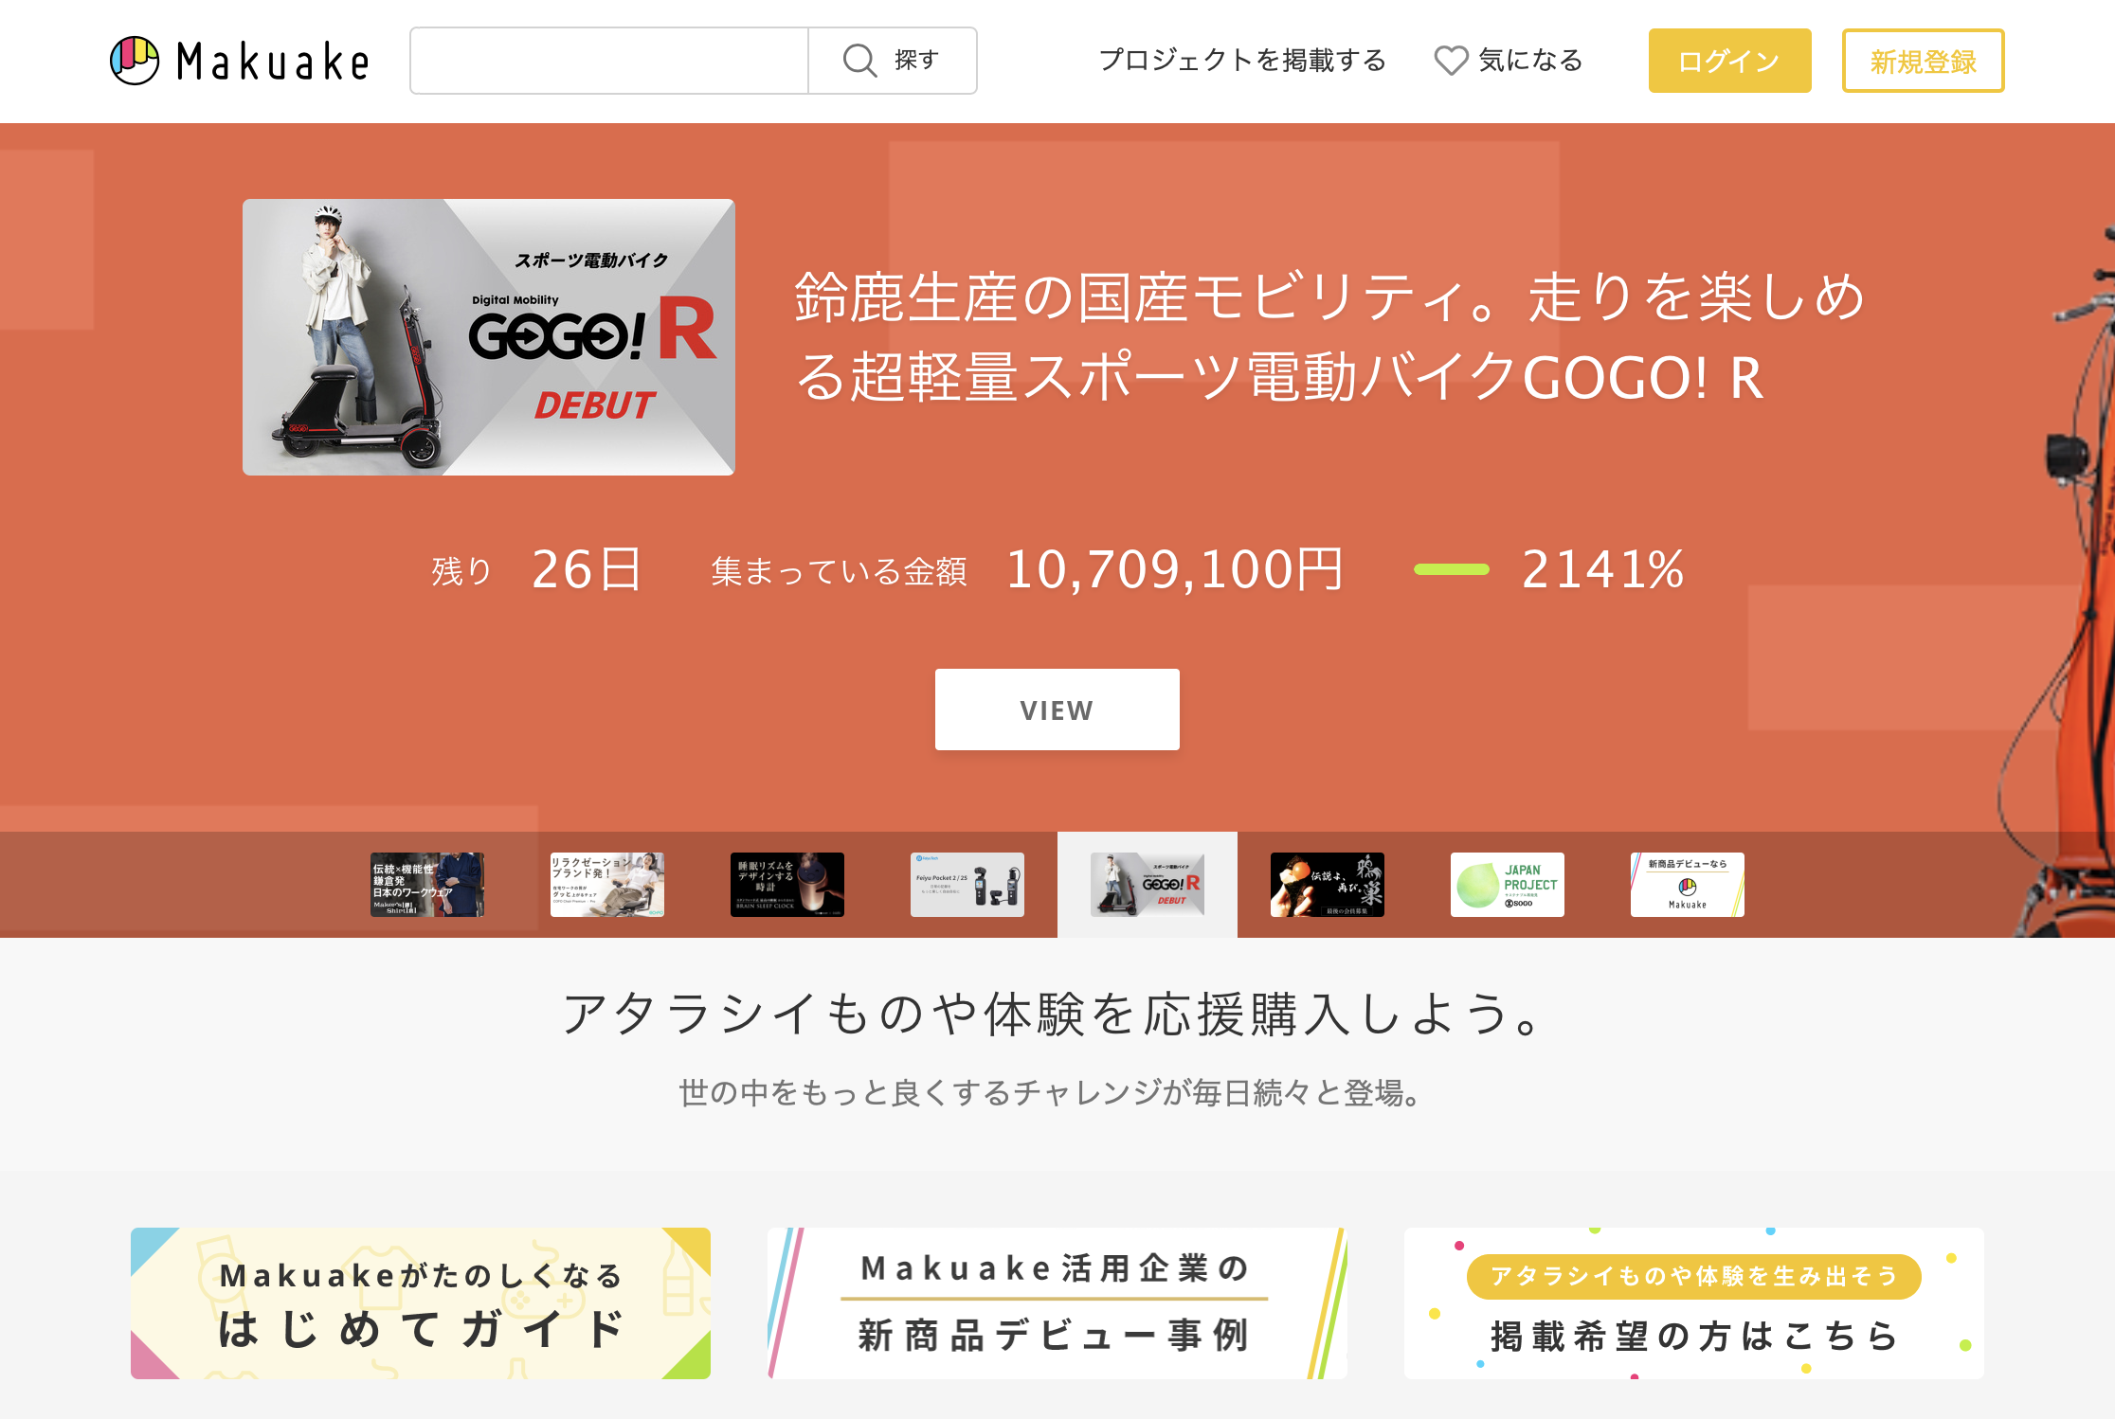This screenshot has height=1419, width=2115.
Task: Click the 新規登録 sign-up button
Action: coord(1923,61)
